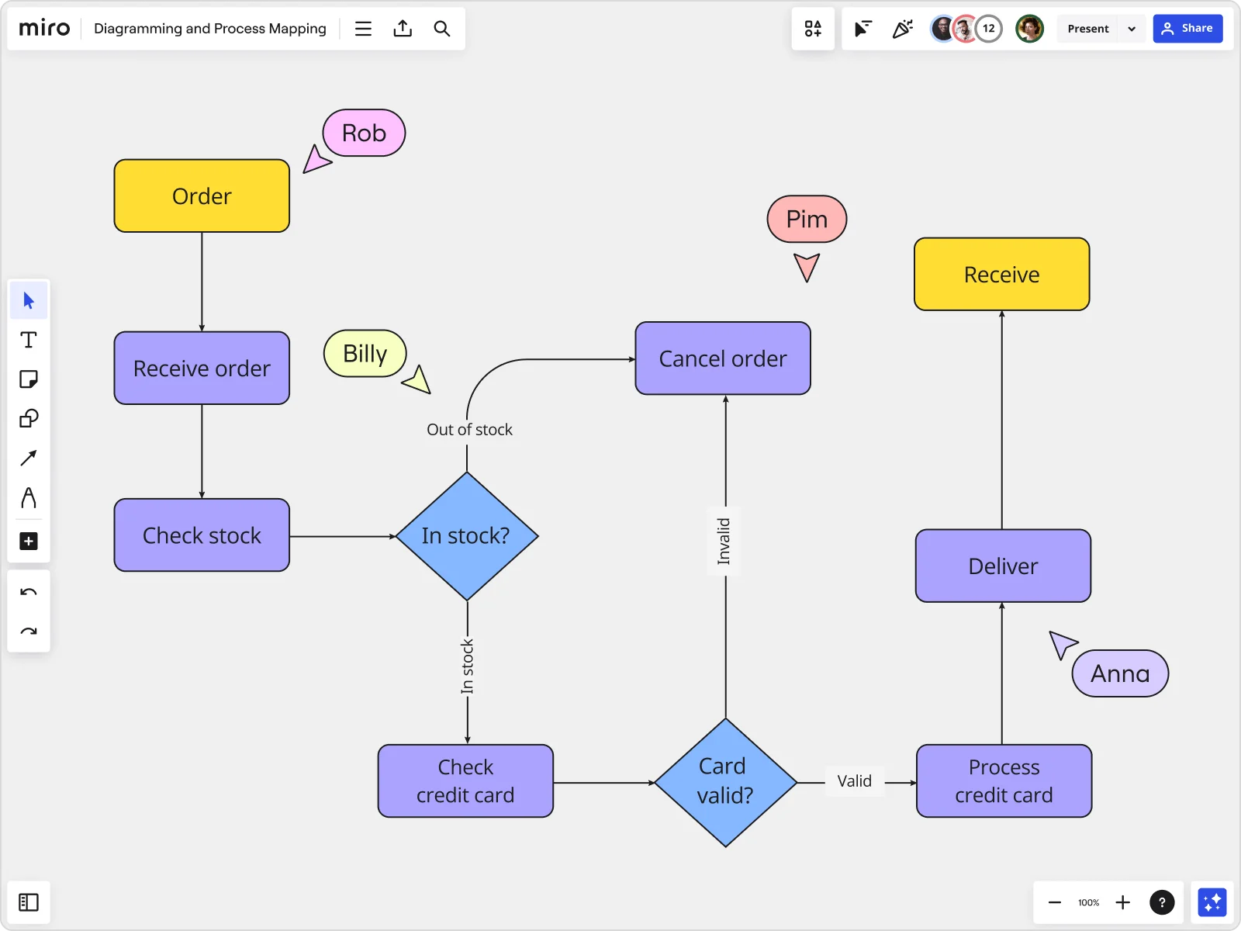Click the blue Share button
The image size is (1241, 931).
(1189, 29)
